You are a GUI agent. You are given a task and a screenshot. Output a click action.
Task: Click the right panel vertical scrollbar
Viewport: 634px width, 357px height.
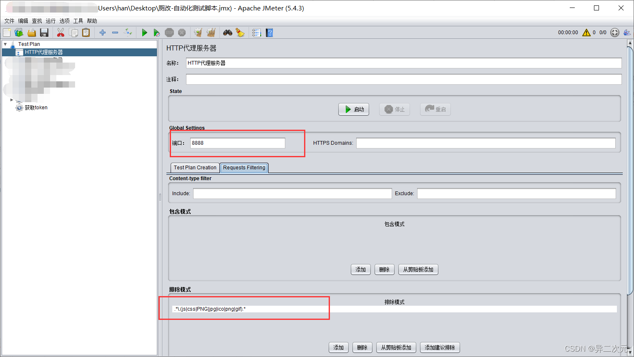point(630,171)
